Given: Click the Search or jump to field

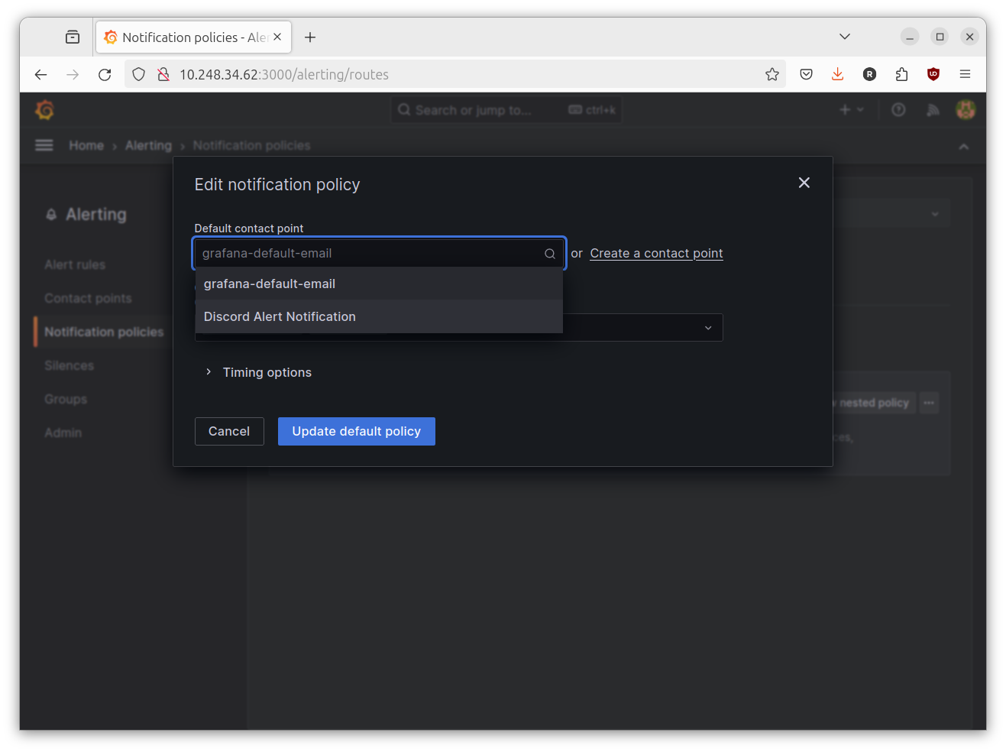Looking at the screenshot, I should [x=506, y=110].
